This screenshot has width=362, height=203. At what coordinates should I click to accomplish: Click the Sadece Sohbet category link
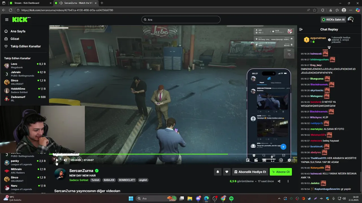pos(79,180)
